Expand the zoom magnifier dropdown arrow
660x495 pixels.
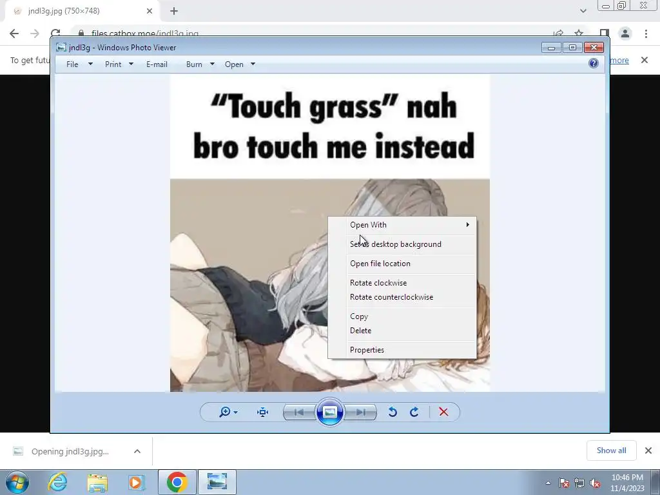pyautogui.click(x=236, y=412)
